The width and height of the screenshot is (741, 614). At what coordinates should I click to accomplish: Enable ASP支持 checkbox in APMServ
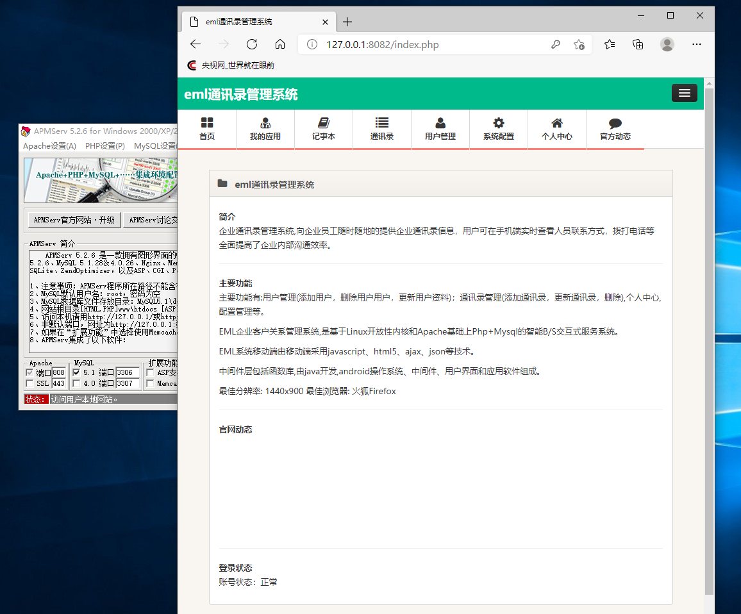150,373
